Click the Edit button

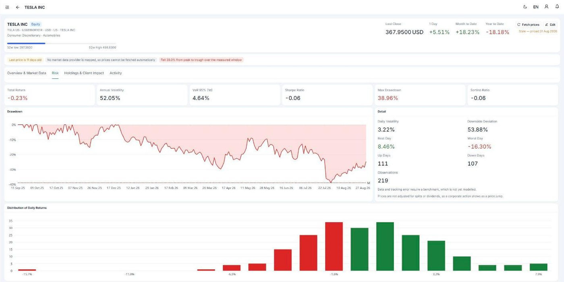coord(550,25)
